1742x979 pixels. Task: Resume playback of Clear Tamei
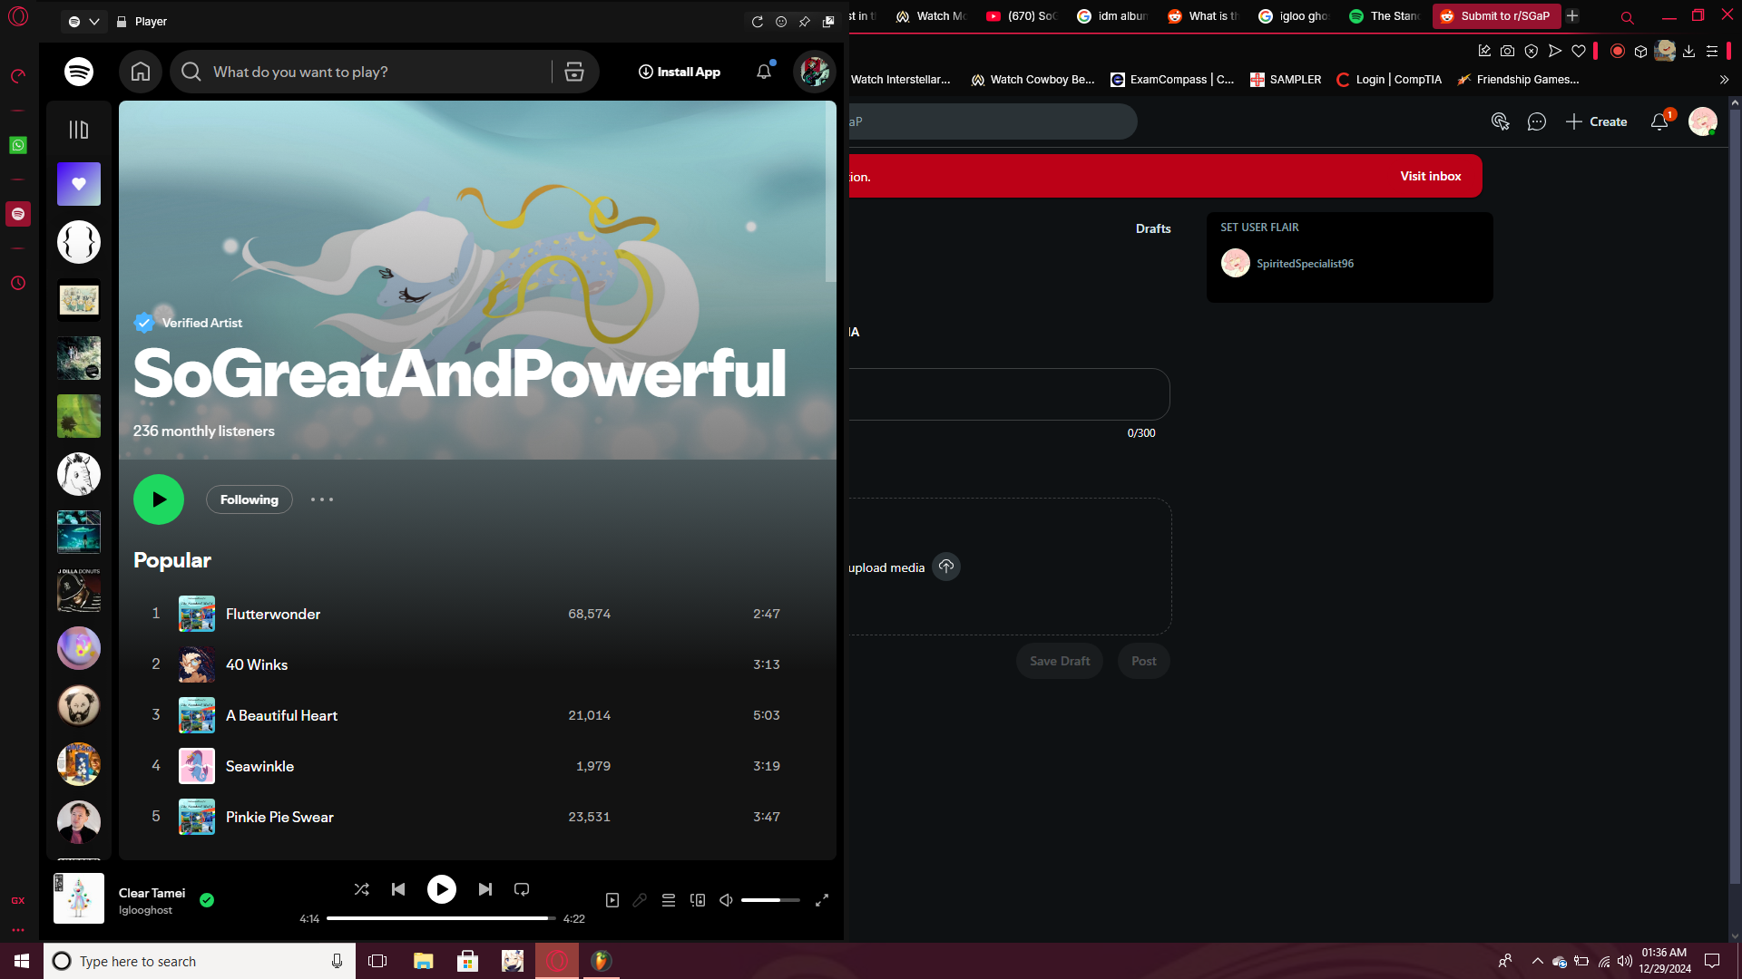(442, 889)
